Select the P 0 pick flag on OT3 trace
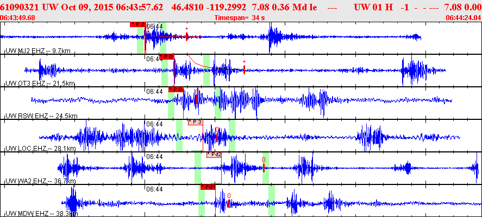This screenshot has width=482, height=217. [x=167, y=57]
